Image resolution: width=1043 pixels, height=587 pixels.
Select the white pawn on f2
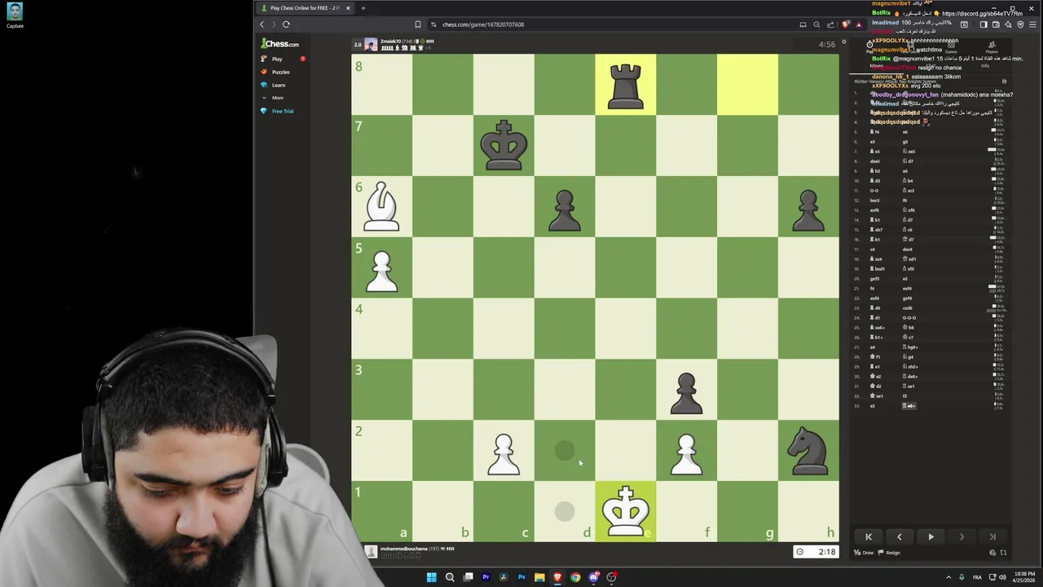coord(687,454)
